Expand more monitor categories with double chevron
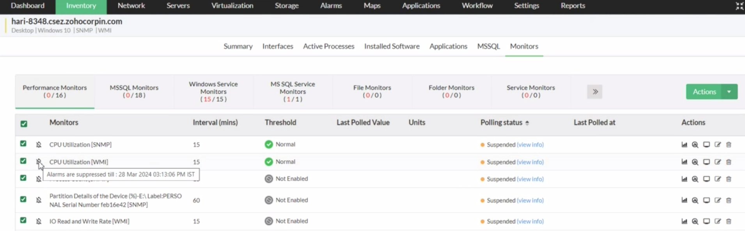This screenshot has width=745, height=231. tap(595, 92)
